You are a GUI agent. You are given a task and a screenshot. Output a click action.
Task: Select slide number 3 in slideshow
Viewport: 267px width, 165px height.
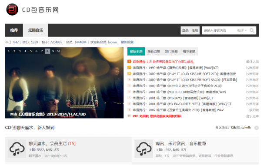(x=20, y=51)
